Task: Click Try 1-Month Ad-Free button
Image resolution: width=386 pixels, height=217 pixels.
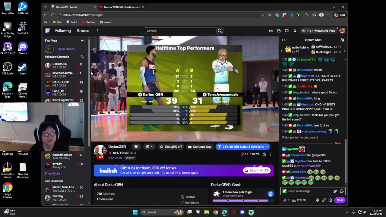Action: coord(318,31)
